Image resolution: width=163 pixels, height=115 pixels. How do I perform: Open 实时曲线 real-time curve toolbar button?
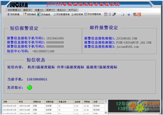click(30, 15)
